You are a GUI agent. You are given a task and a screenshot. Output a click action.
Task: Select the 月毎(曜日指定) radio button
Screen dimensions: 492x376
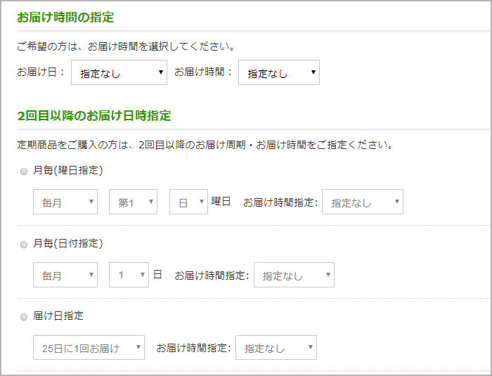[24, 171]
